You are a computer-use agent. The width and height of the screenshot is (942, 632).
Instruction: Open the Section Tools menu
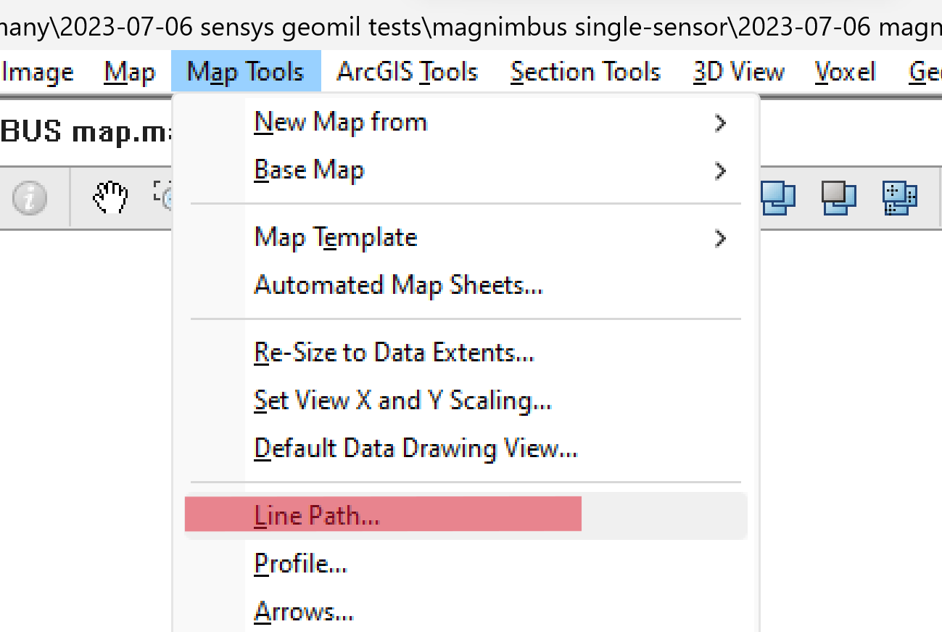(x=585, y=71)
